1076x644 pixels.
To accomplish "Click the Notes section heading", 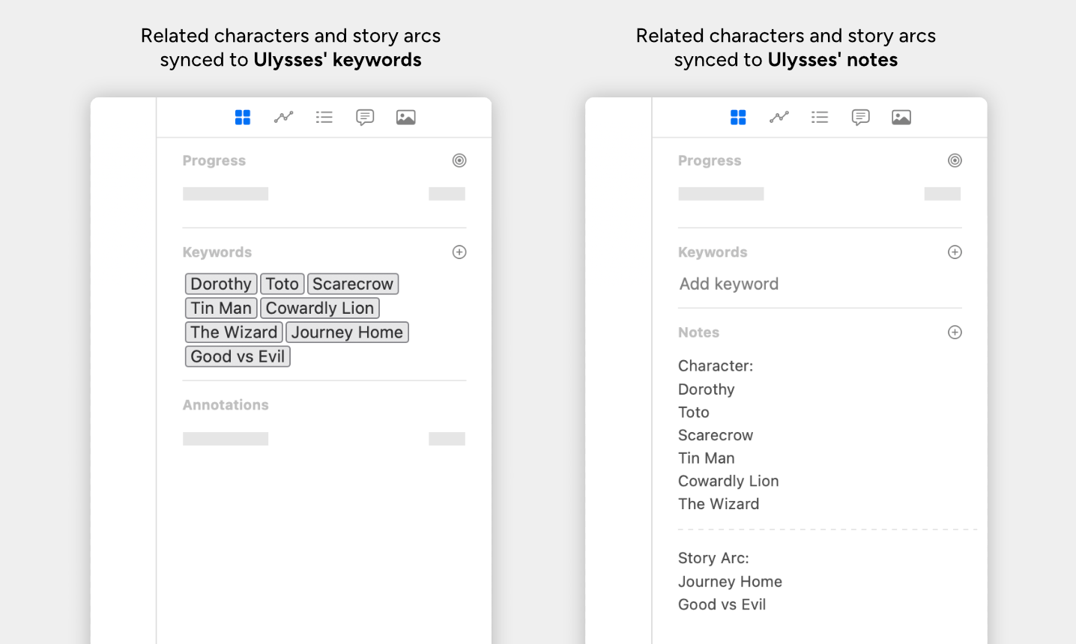I will [698, 332].
